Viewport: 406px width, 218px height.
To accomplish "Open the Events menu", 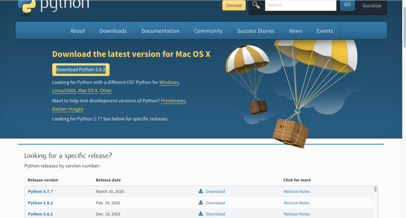I will point(325,31).
